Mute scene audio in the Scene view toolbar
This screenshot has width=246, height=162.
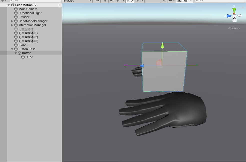[x=111, y=1]
